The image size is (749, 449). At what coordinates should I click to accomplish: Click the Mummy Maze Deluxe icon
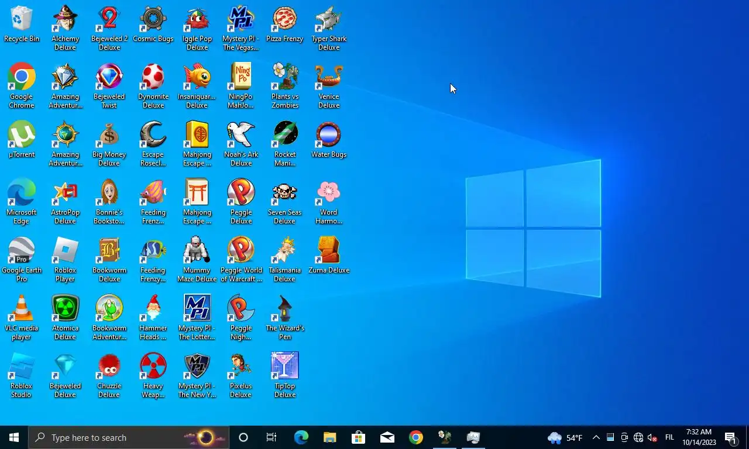click(x=197, y=260)
